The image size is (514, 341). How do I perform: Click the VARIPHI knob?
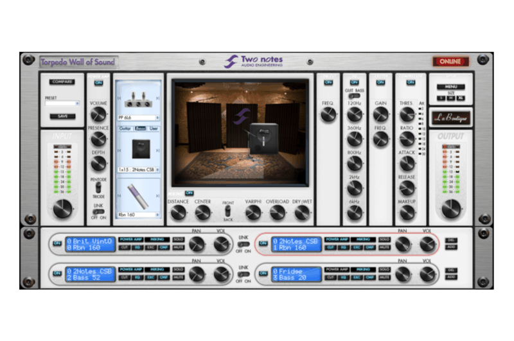(253, 213)
